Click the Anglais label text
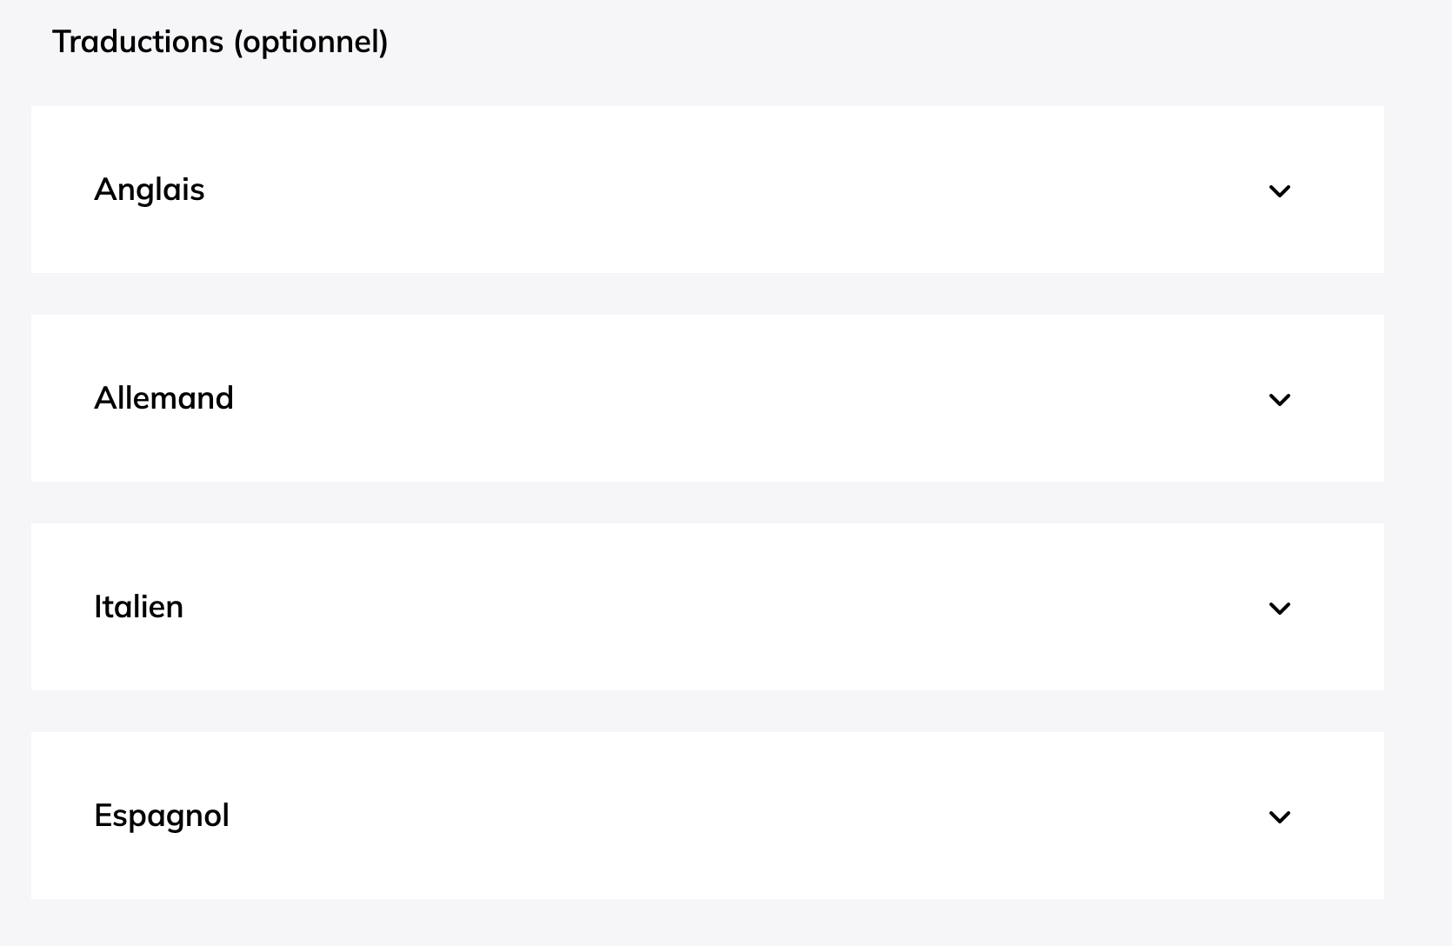Image resolution: width=1452 pixels, height=946 pixels. pyautogui.click(x=149, y=190)
